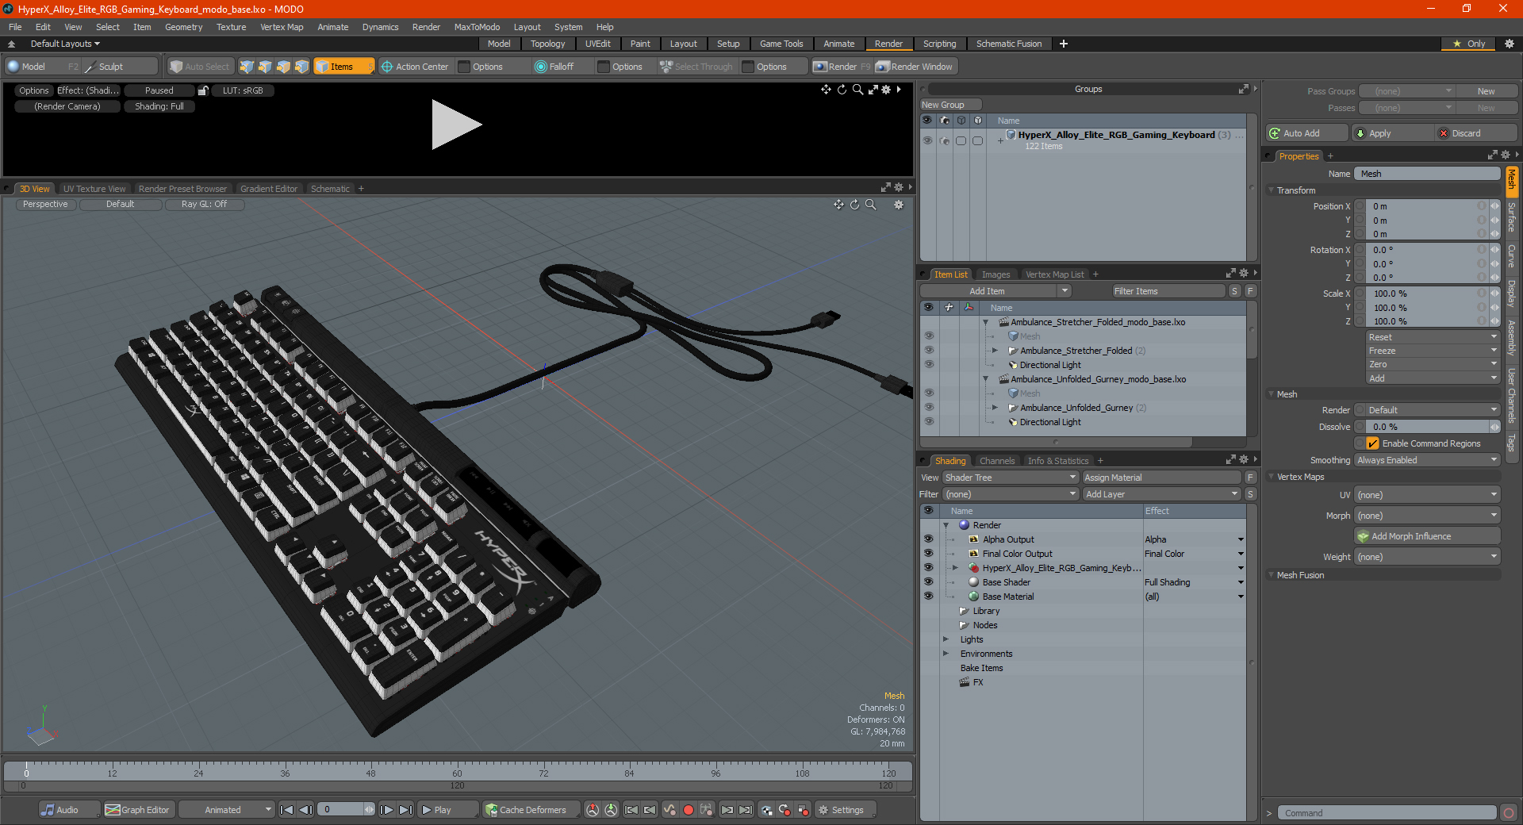
Task: Collapse the Render tree in Shader Tree
Action: (946, 525)
